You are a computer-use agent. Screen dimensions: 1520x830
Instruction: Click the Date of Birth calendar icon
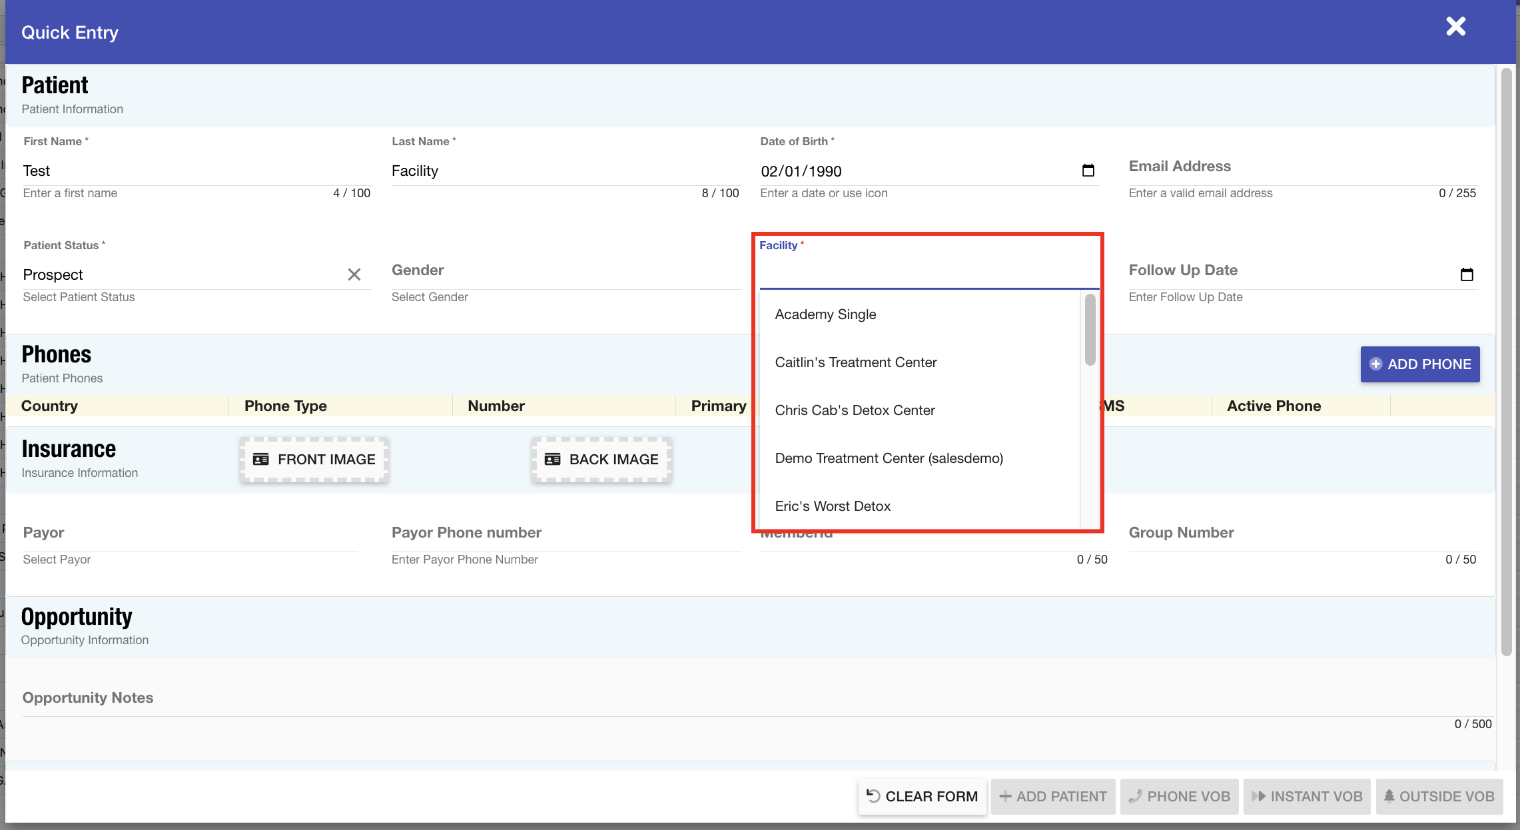click(x=1088, y=171)
